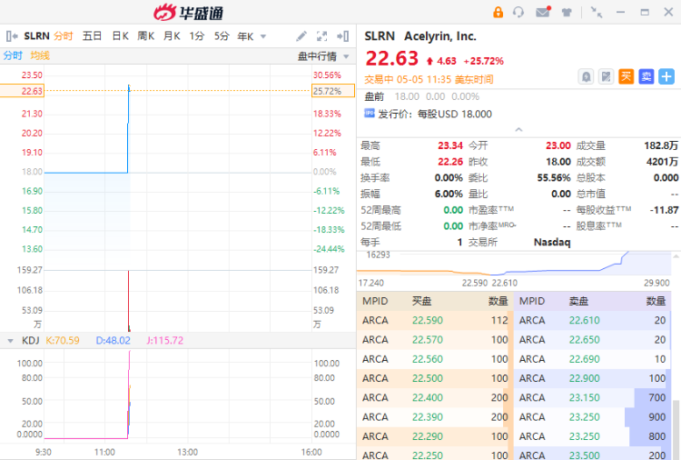The height and width of the screenshot is (460, 681).
Task: Open the skin theme shirt icon
Action: [567, 12]
